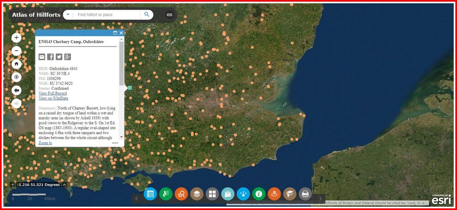Open the brown layer list widget
The height and width of the screenshot is (210, 457).
(x=197, y=194)
